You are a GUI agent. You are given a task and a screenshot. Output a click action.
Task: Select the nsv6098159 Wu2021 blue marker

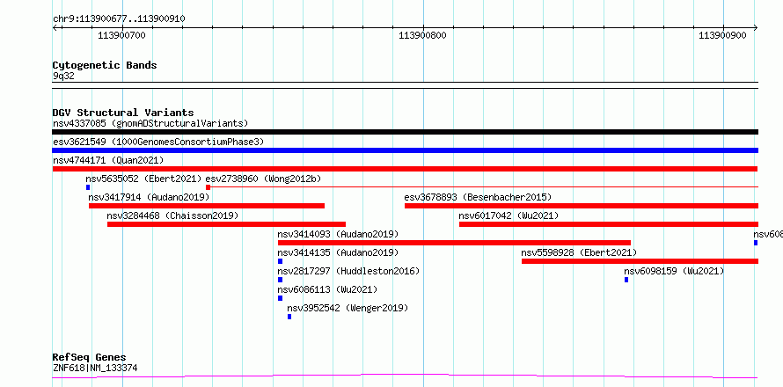pos(626,280)
